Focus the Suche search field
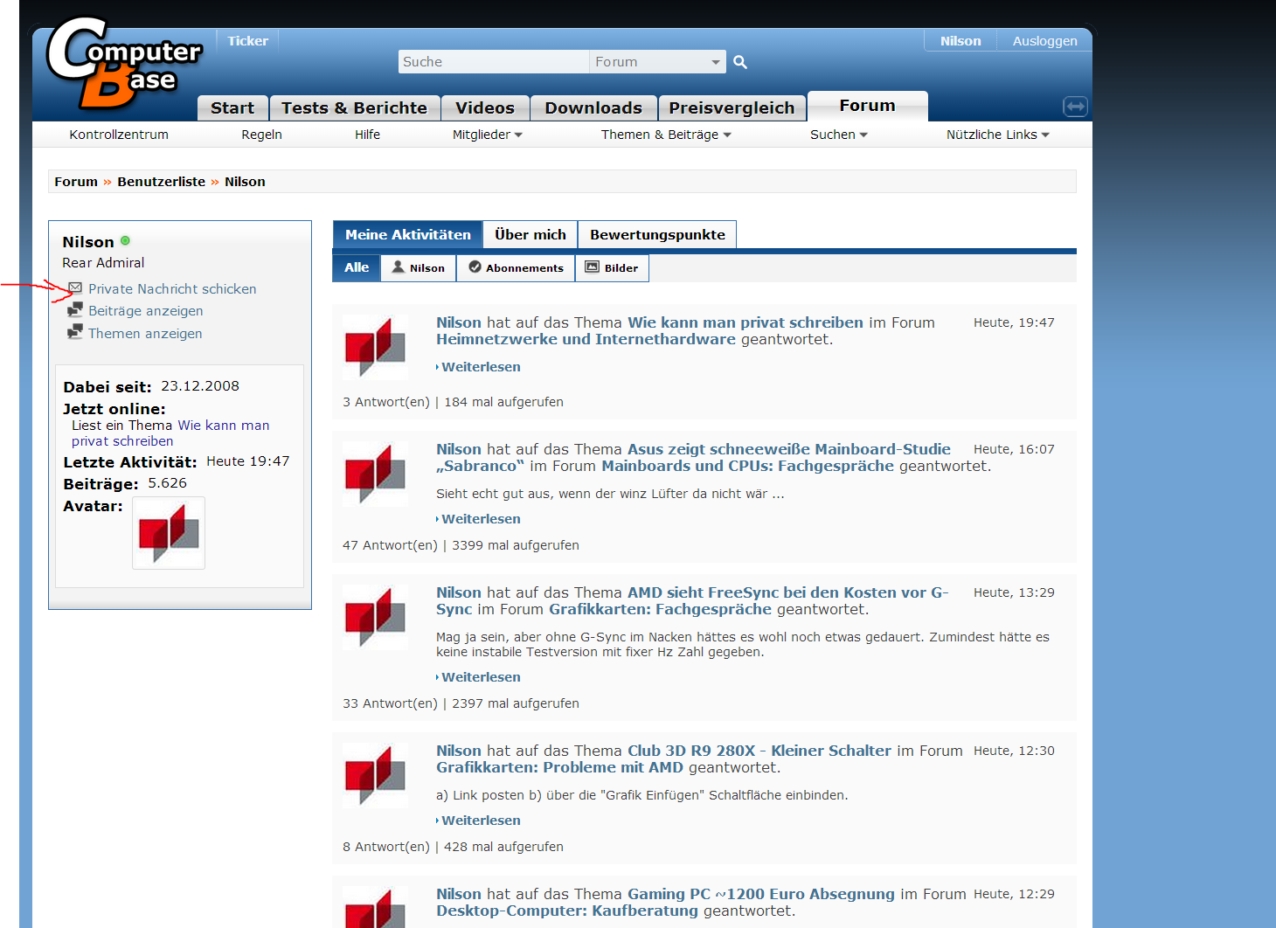This screenshot has width=1276, height=928. pyautogui.click(x=494, y=62)
